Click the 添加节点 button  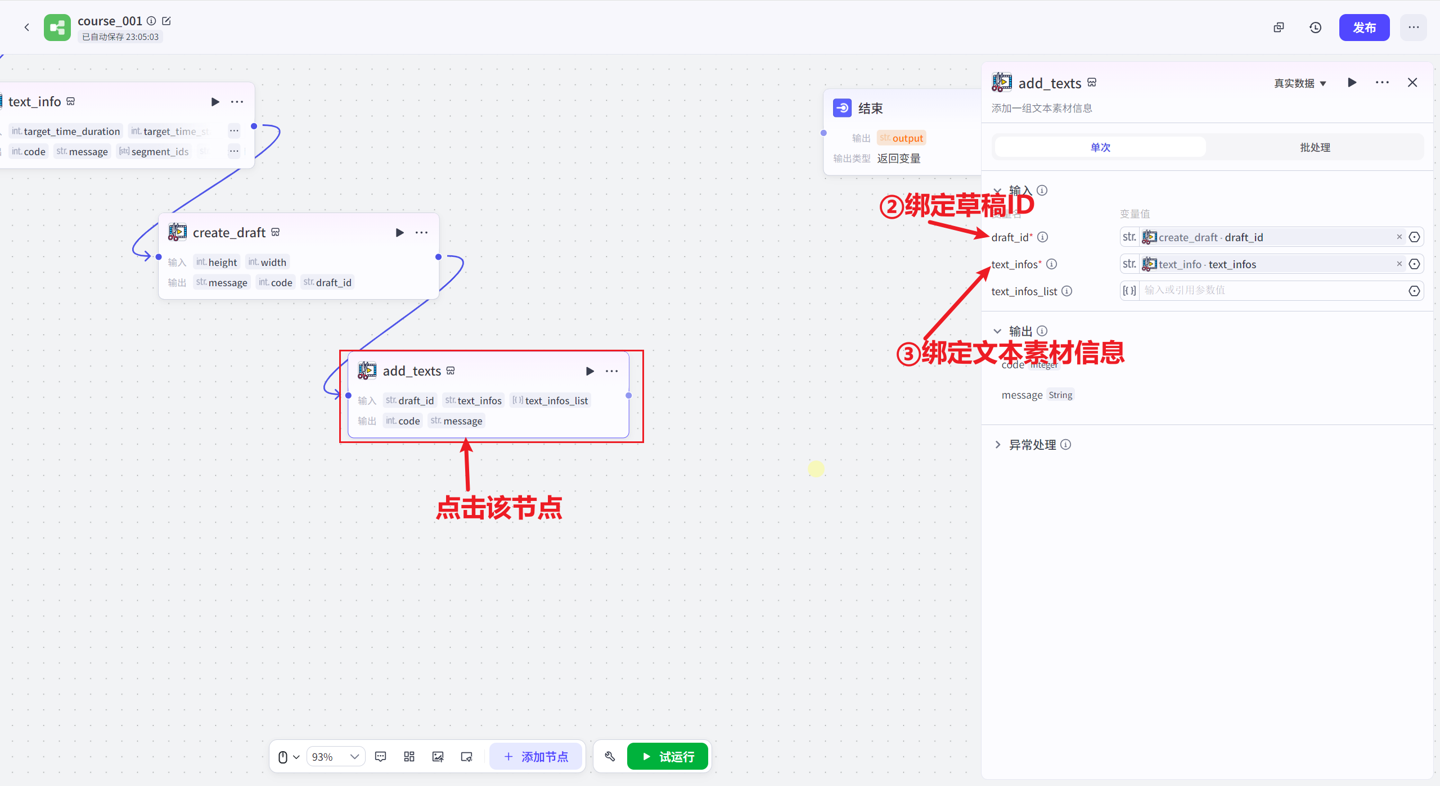pos(537,756)
